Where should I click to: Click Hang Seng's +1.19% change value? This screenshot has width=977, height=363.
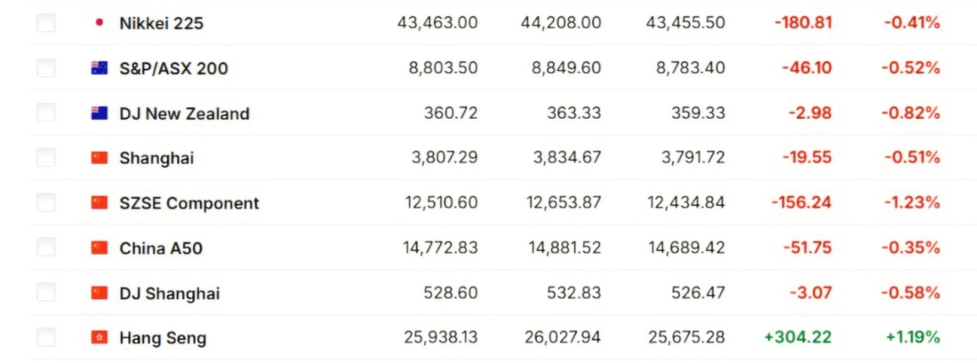coord(913,337)
